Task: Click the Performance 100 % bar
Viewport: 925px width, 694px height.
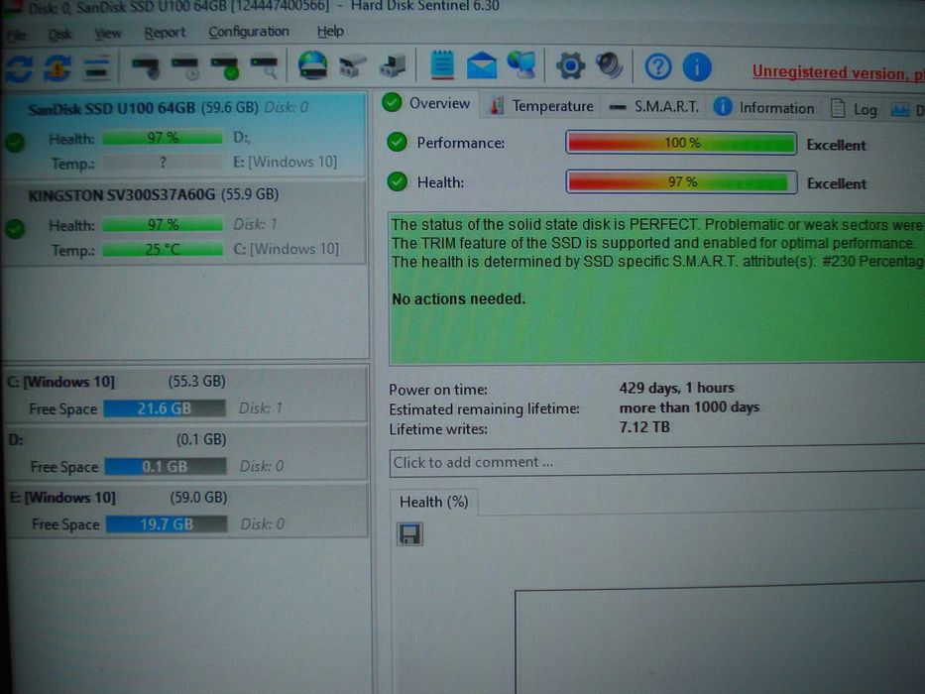Action: pyautogui.click(x=681, y=143)
